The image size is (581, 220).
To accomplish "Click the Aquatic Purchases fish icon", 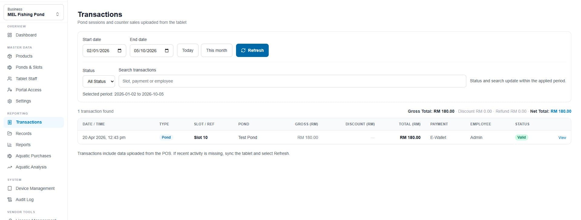I will pos(10,156).
